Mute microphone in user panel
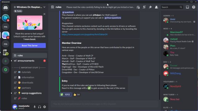Viewport: 198px width, 111px height. tap(35, 107)
